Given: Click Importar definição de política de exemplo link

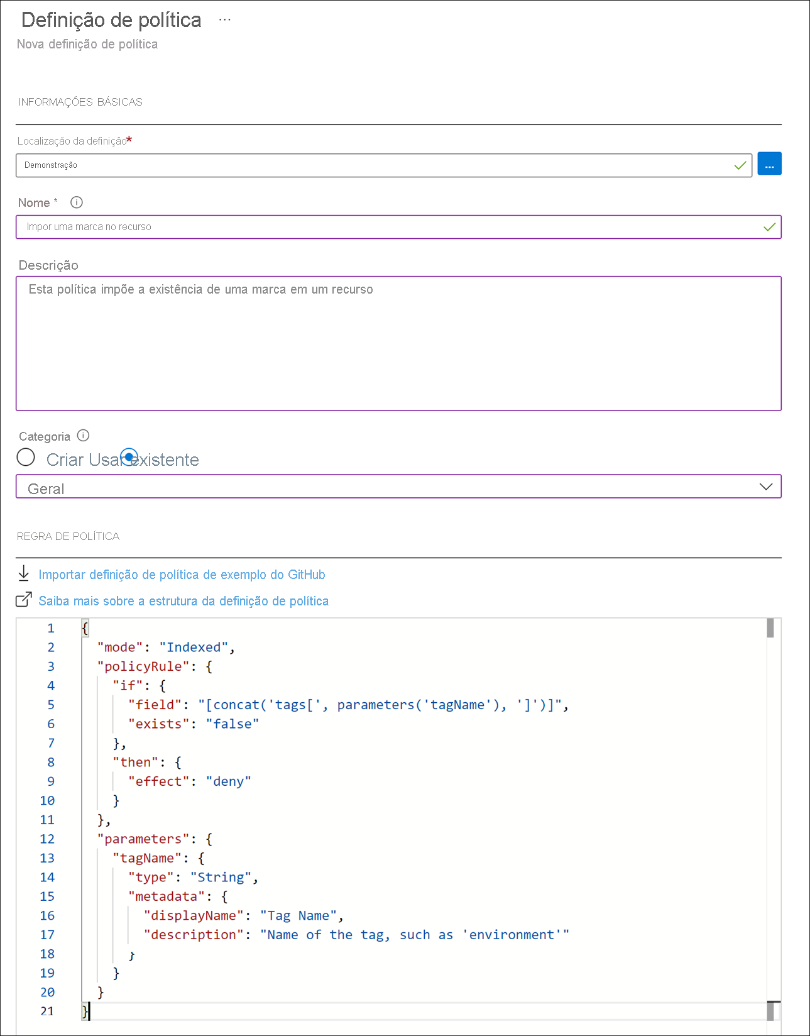Looking at the screenshot, I should (182, 575).
